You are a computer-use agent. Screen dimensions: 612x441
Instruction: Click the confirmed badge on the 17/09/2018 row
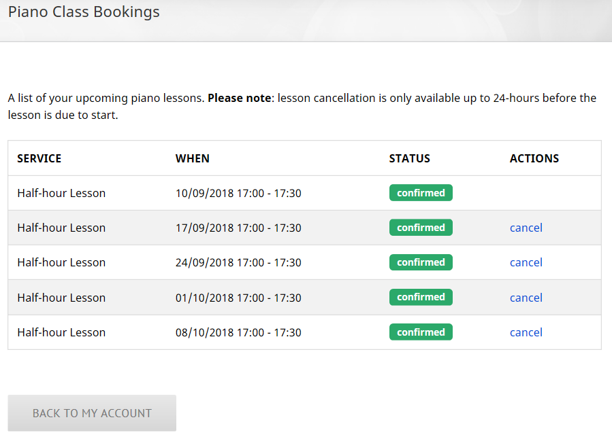(421, 227)
